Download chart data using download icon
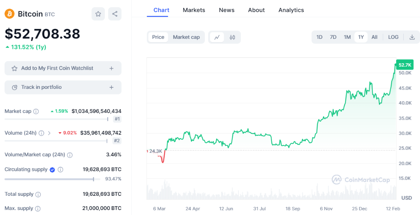 [412, 37]
